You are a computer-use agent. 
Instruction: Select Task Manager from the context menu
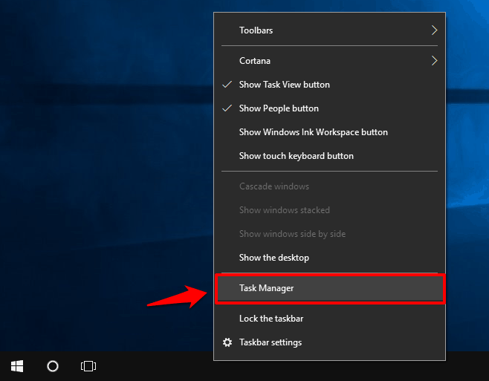click(266, 288)
